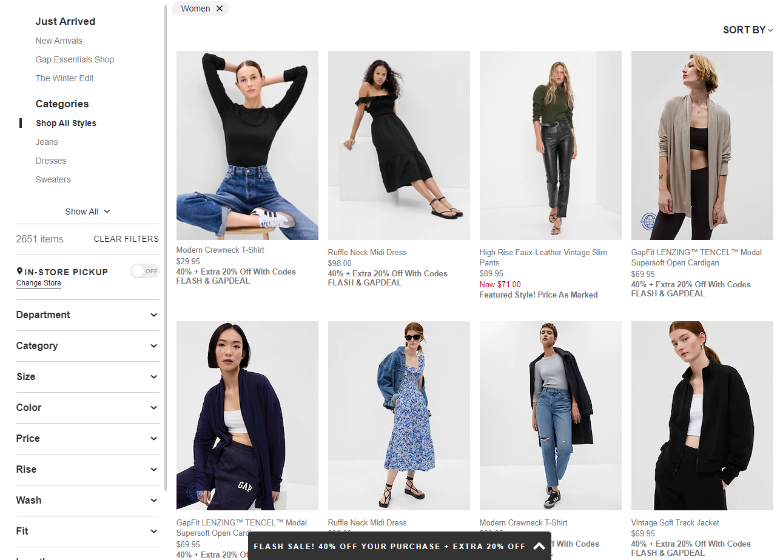Expand the Color filter

(x=87, y=408)
